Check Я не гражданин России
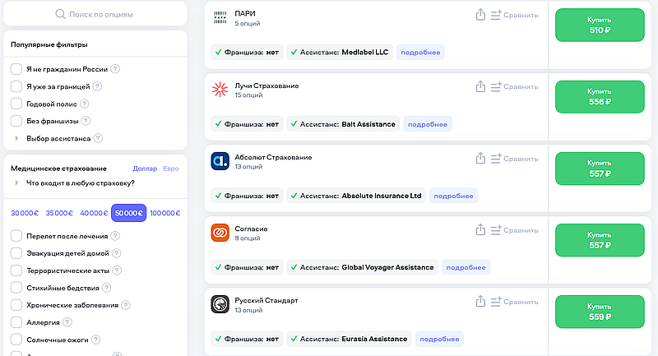The width and height of the screenshot is (658, 356). coord(16,69)
